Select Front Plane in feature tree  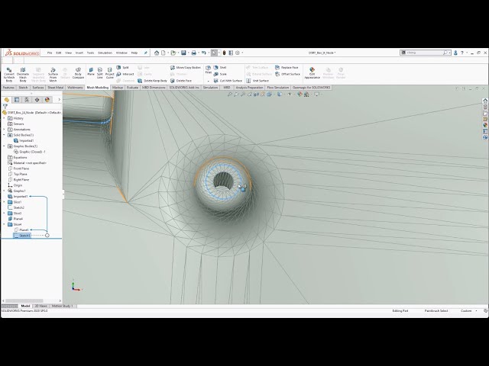tap(18, 169)
